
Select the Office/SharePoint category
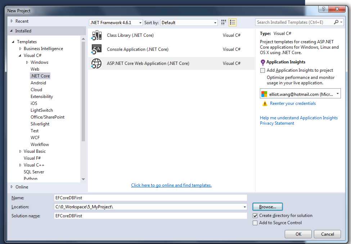[x=48, y=117]
